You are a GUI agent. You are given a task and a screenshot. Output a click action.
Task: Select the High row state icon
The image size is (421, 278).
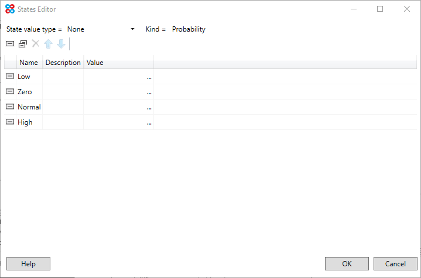tap(10, 122)
